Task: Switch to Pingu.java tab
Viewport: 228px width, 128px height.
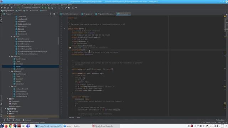Action: (87, 14)
